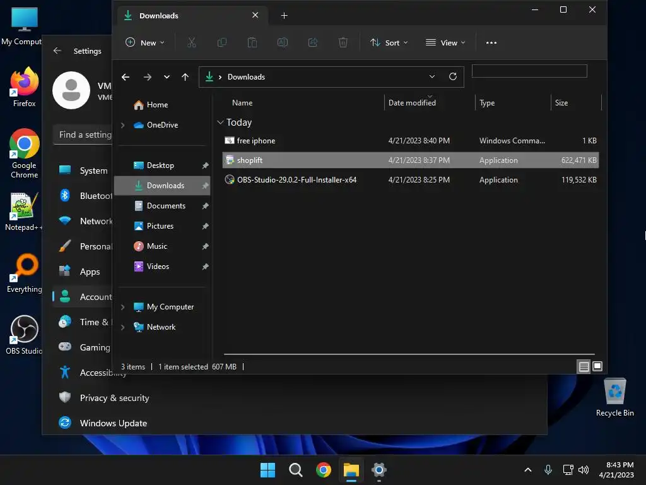Refresh the Downloads folder view
The width and height of the screenshot is (646, 485).
(453, 76)
